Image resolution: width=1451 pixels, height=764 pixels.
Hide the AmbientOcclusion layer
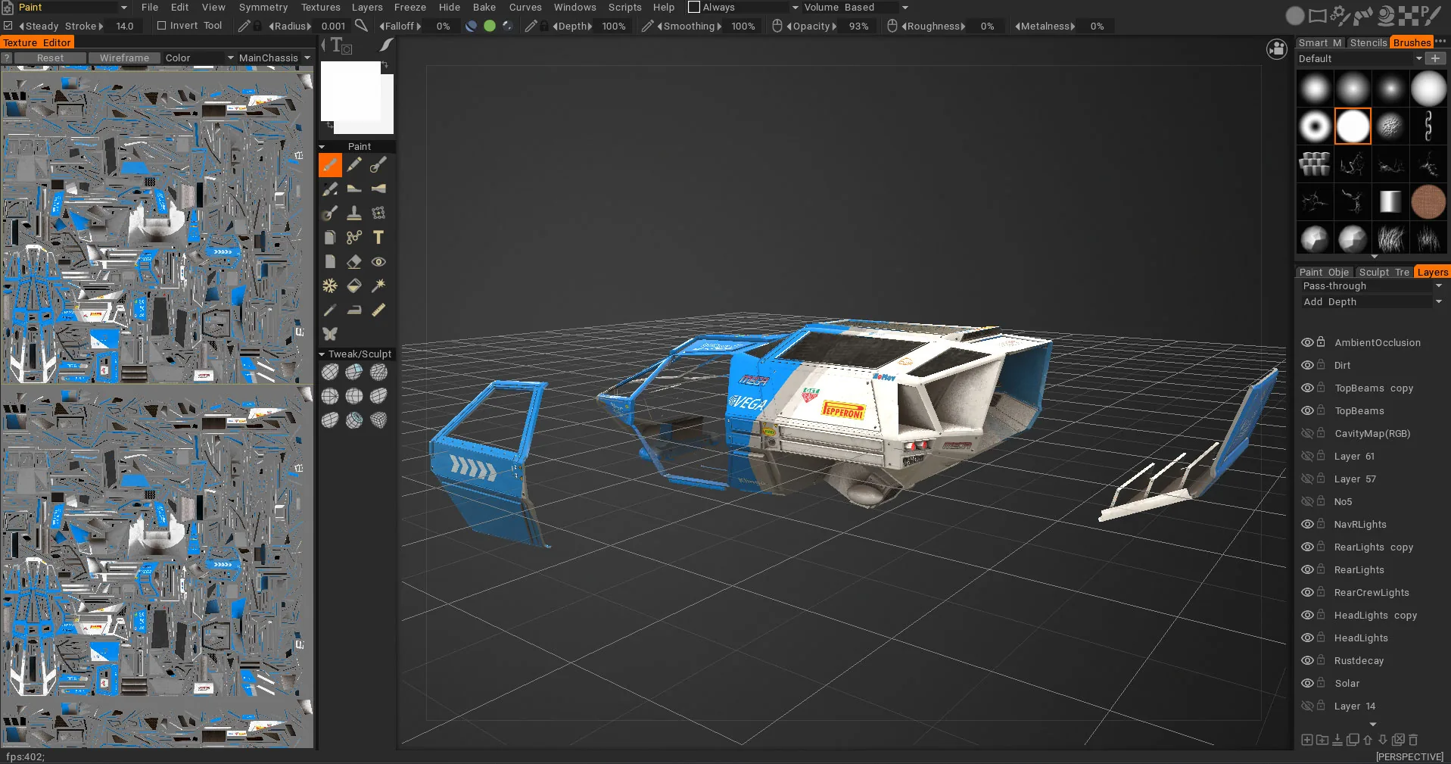coord(1307,342)
